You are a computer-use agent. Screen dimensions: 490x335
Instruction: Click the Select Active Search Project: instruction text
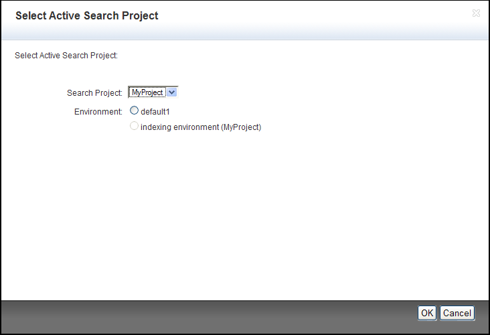66,56
